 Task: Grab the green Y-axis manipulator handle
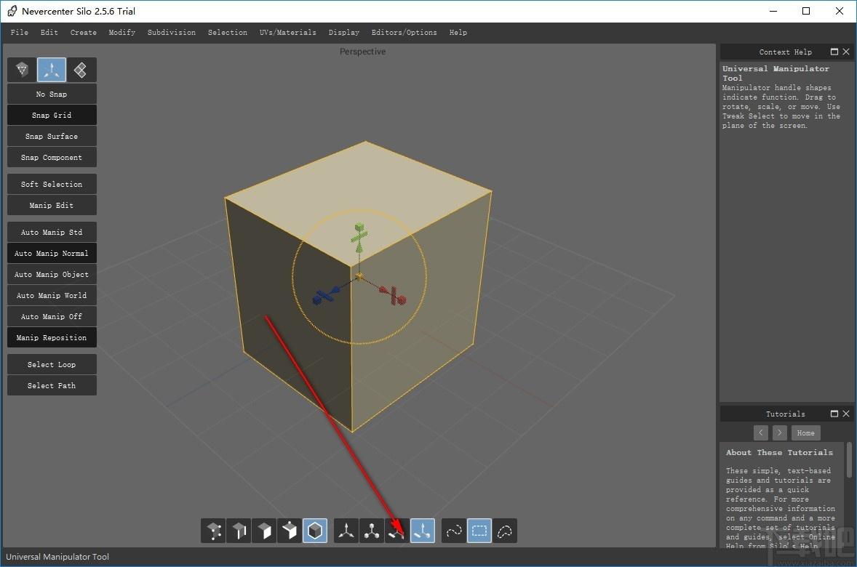(x=359, y=236)
